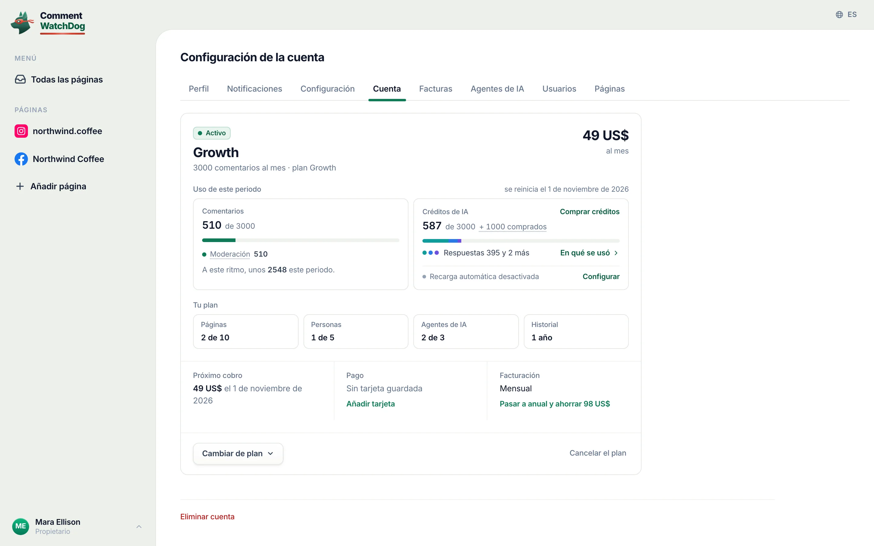Click the Comentarios usage progress bar
The height and width of the screenshot is (546, 874).
coord(300,240)
